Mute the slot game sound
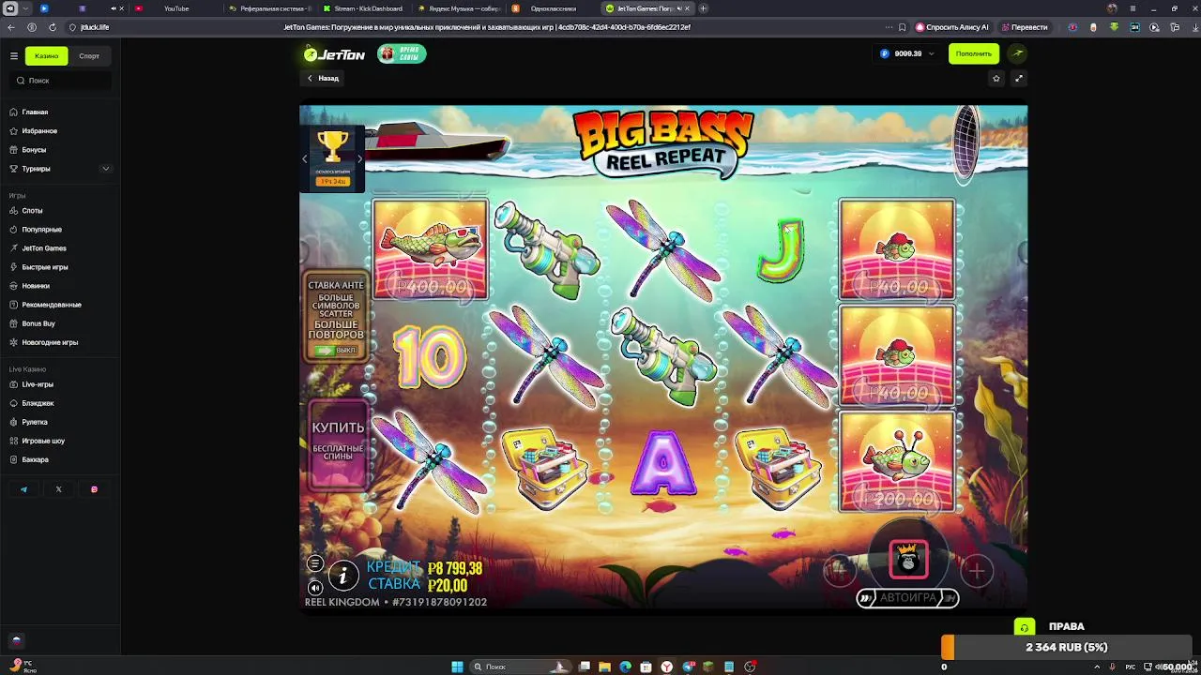 (x=315, y=588)
